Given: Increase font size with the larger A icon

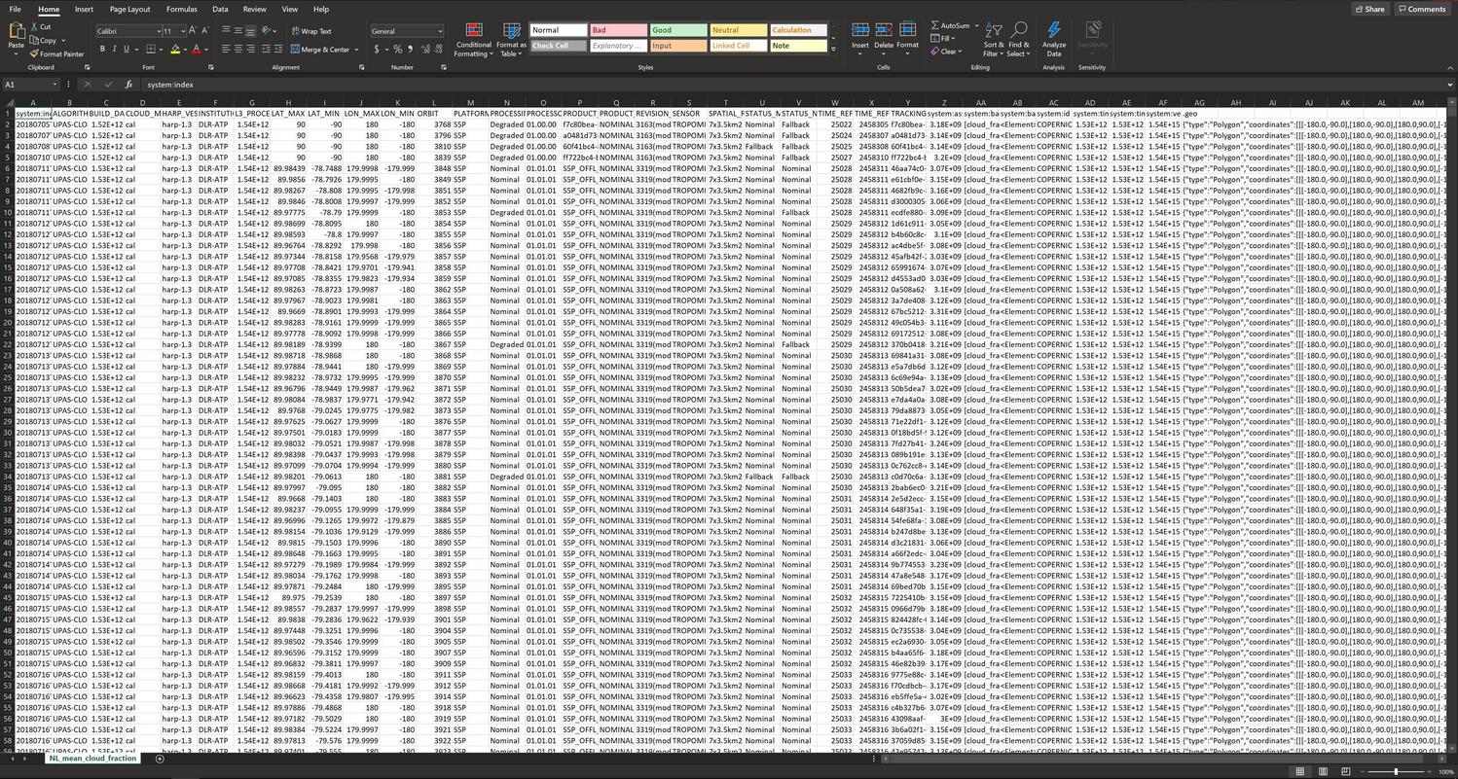Looking at the screenshot, I should [x=193, y=31].
